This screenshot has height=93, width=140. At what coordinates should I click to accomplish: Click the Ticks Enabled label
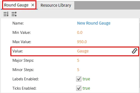pyautogui.click(x=24, y=88)
